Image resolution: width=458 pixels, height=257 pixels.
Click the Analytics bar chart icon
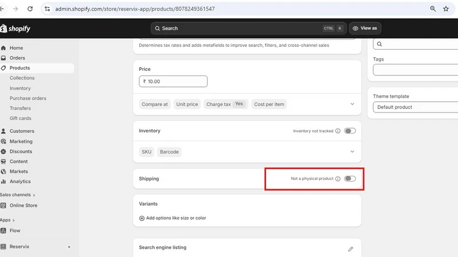(x=3, y=182)
